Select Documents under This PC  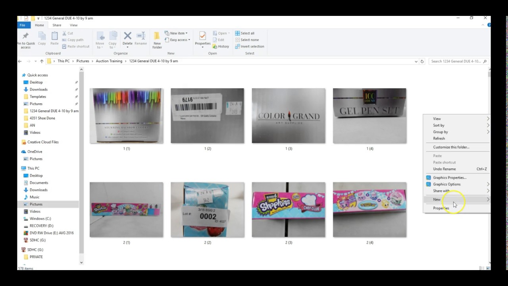39,183
